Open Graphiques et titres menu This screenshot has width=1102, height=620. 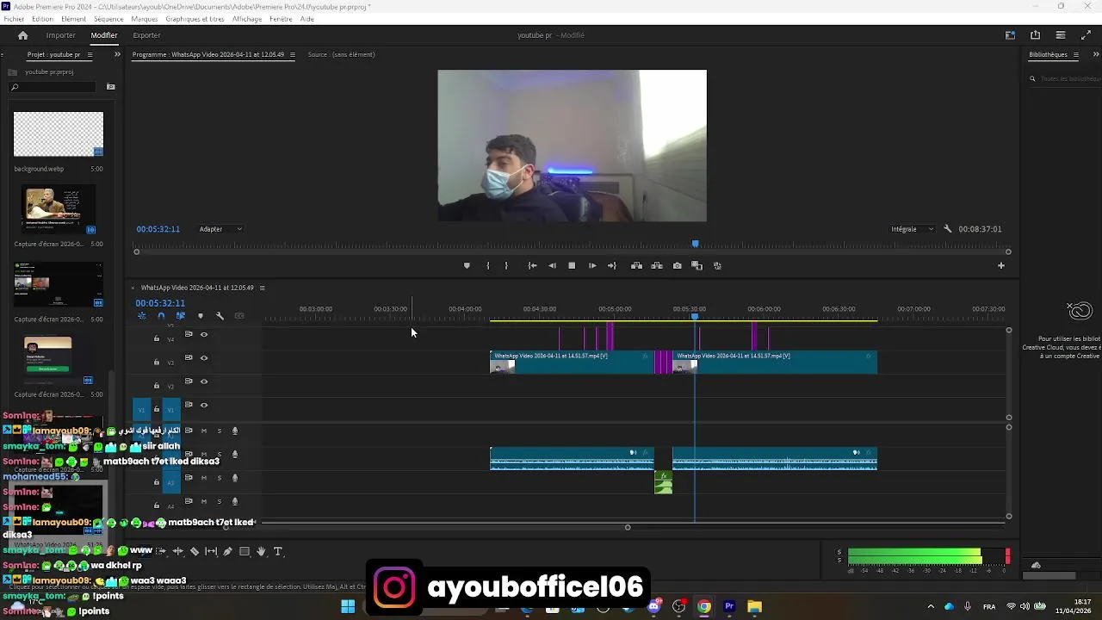195,19
